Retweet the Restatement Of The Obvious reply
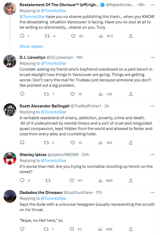The height and width of the screenshot is (235, 166). coord(47,36)
